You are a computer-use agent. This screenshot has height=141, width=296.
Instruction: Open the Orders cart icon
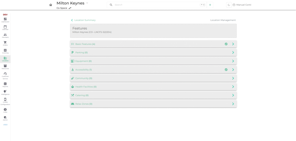coord(5,43)
